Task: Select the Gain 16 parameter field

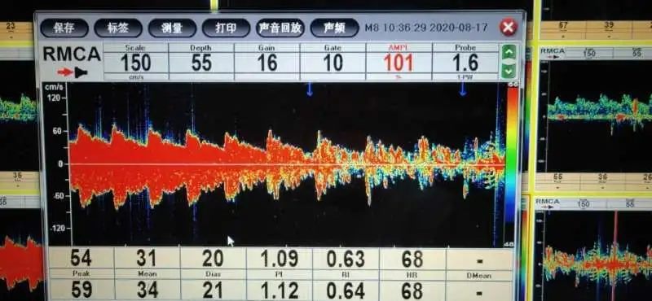Action: [x=267, y=62]
